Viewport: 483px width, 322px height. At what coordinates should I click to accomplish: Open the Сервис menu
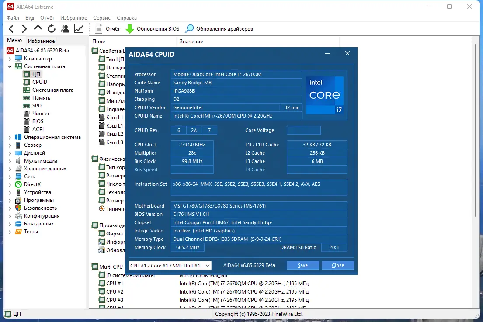tap(102, 18)
